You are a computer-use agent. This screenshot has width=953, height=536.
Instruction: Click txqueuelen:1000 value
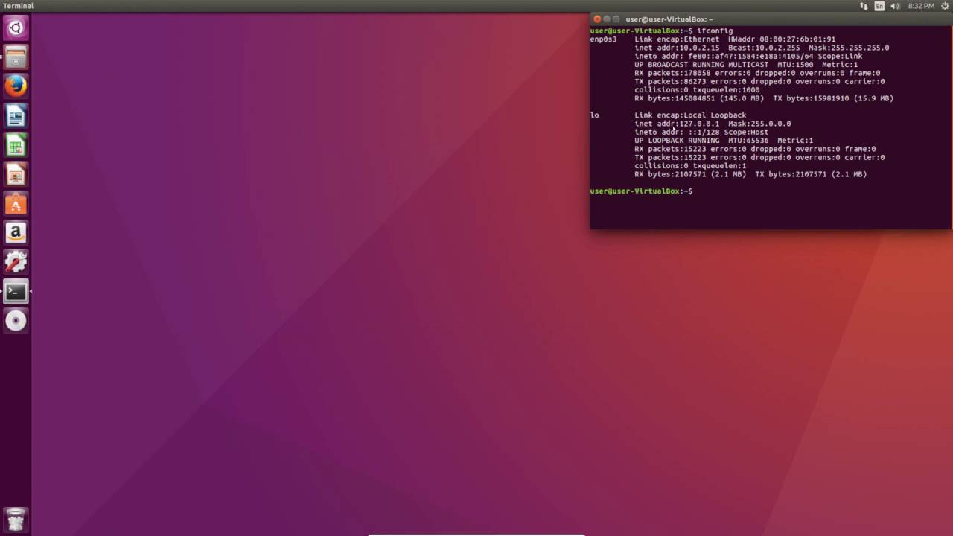727,90
